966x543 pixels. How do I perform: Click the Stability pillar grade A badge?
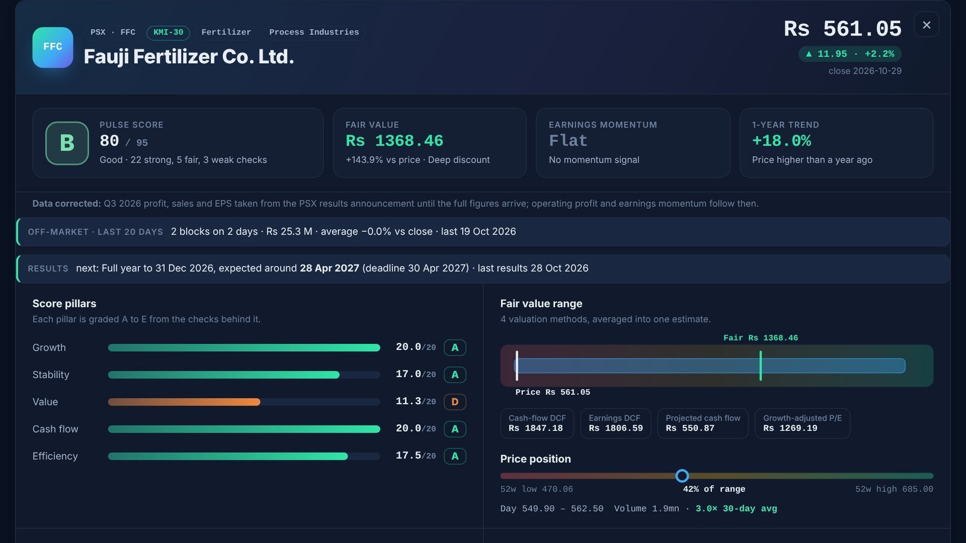[x=455, y=375]
